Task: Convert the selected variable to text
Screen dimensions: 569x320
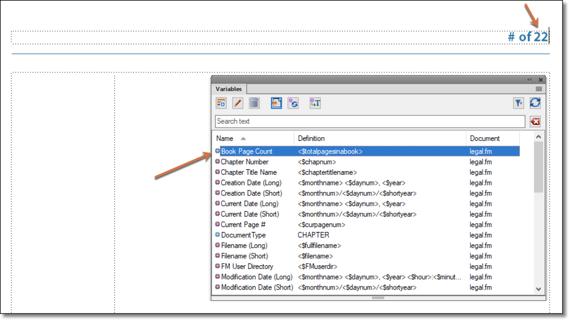Action: [x=315, y=103]
